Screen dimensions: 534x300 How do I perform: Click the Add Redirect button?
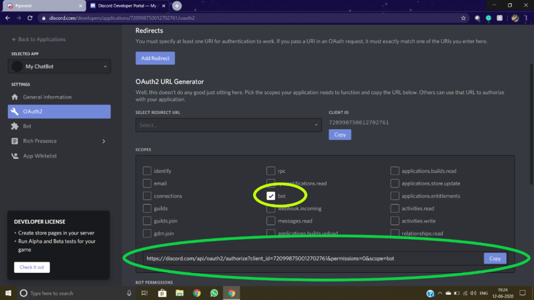point(155,58)
